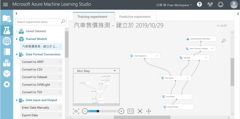Open Web Services globe icon
240x119 pixels.
[x=7, y=41]
